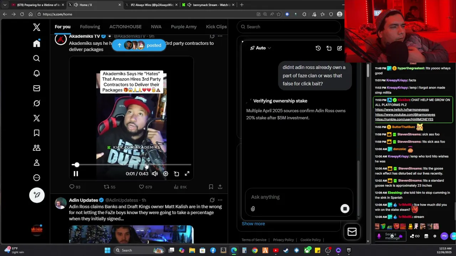Stop Grok response generation
This screenshot has width=456, height=256.
coord(345,209)
